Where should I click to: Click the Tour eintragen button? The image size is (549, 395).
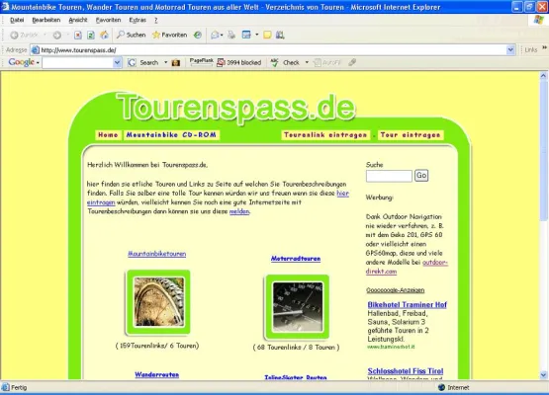411,135
